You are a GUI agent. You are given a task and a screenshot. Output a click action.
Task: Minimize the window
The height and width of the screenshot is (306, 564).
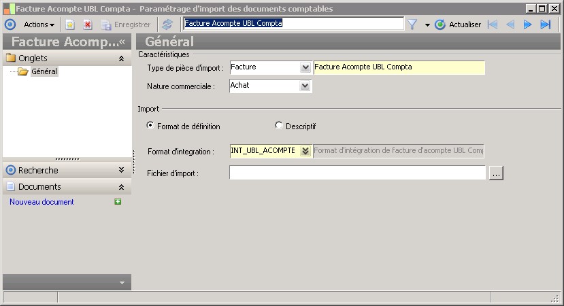[x=531, y=9]
